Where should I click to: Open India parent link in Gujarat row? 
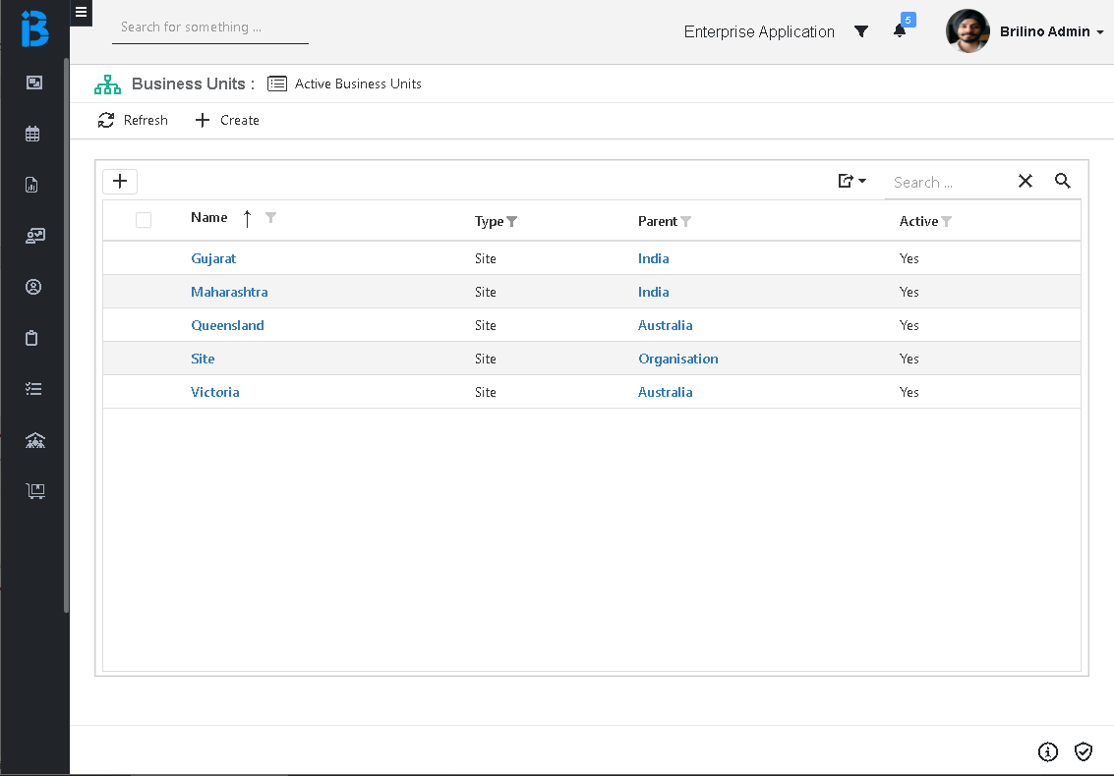pyautogui.click(x=654, y=258)
